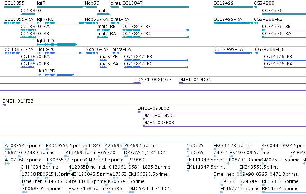Click the IqfR-RD transcript glyph
This screenshot has width=306, height=194.
point(57,44)
